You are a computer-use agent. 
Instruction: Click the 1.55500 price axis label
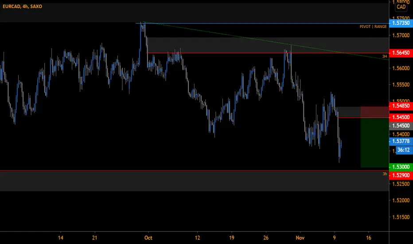[401, 85]
